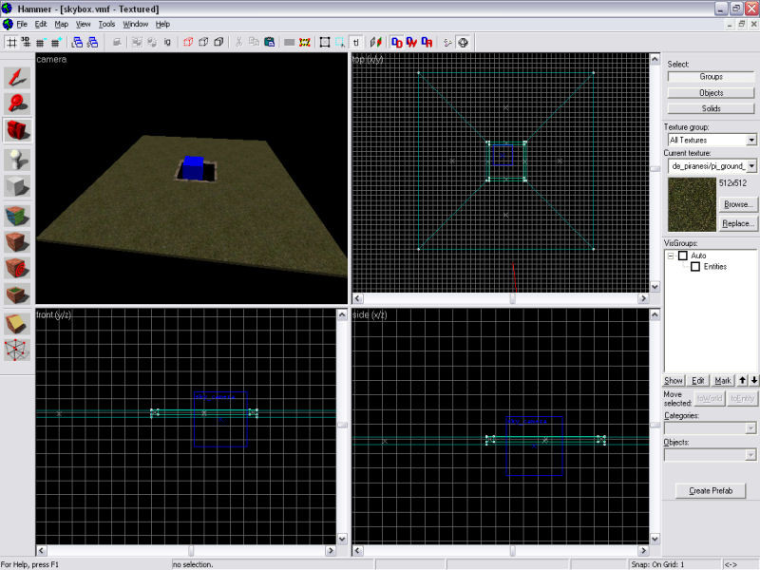Click the Browse button for textures

tap(737, 204)
